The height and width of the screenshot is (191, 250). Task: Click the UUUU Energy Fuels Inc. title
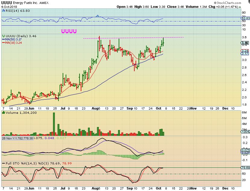(x=25, y=3)
